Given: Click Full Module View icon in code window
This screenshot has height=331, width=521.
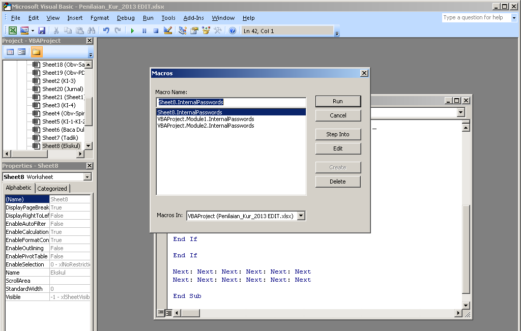Looking at the screenshot, I should click(x=169, y=313).
